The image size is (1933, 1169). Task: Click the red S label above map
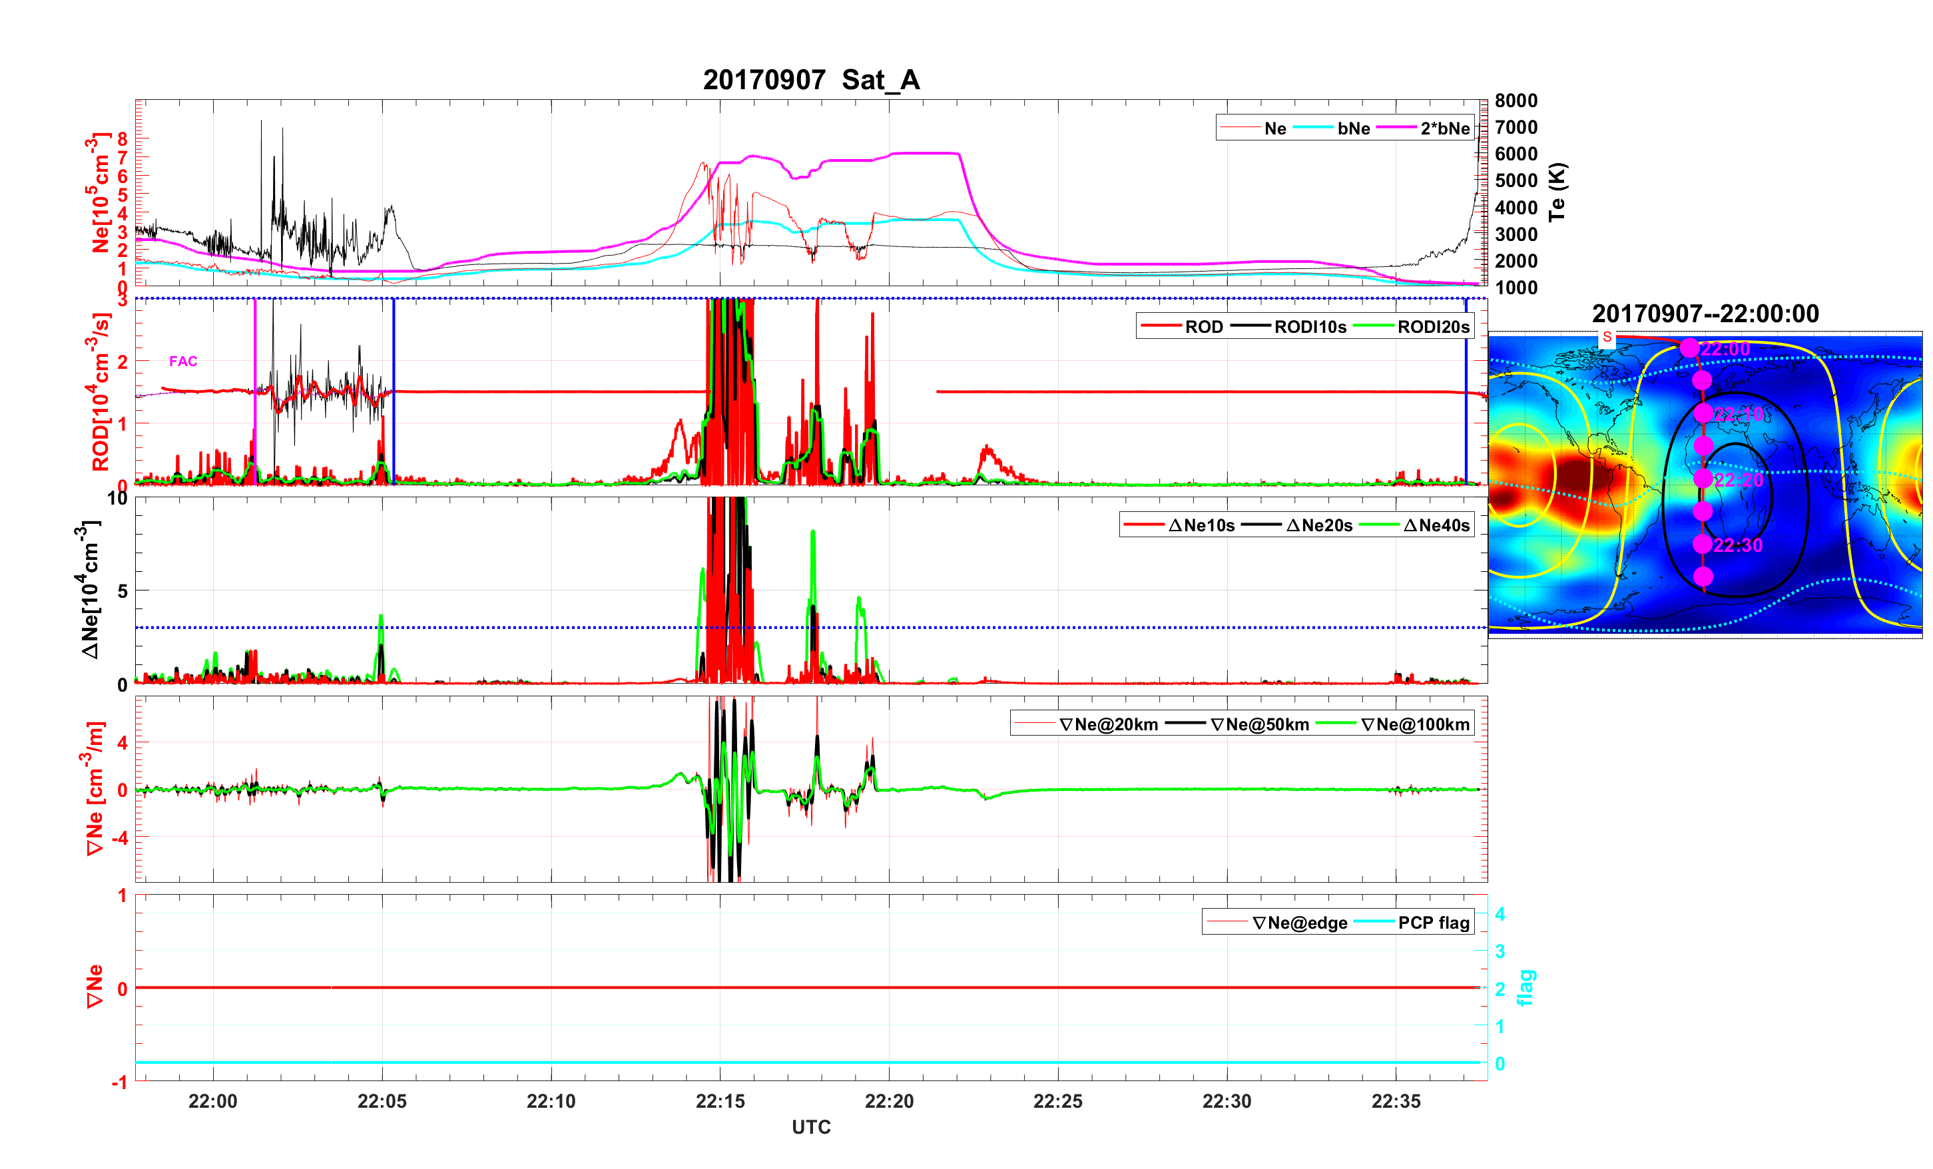(x=1607, y=338)
